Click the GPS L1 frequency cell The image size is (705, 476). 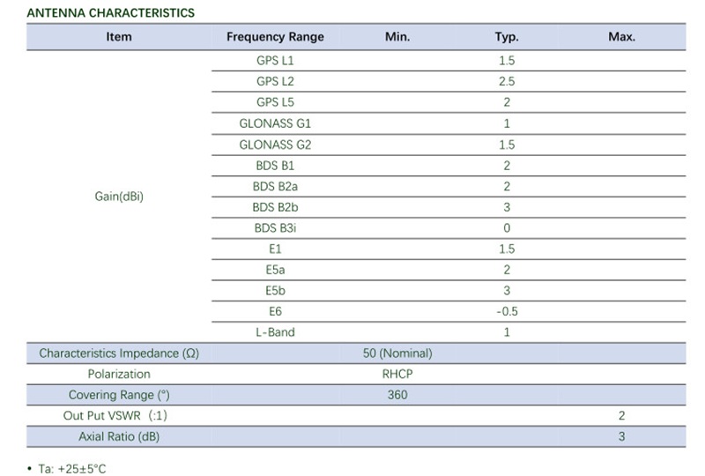[x=275, y=61]
